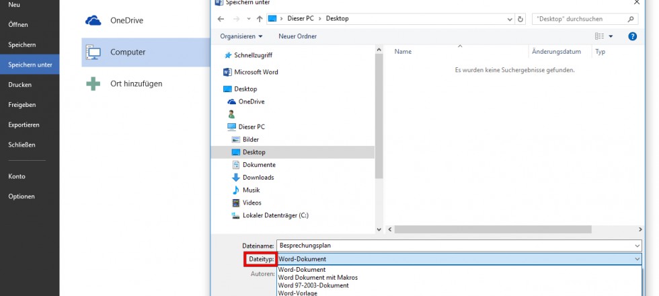
Task: Select Öffnen in the Word backstage menu
Action: [x=30, y=25]
